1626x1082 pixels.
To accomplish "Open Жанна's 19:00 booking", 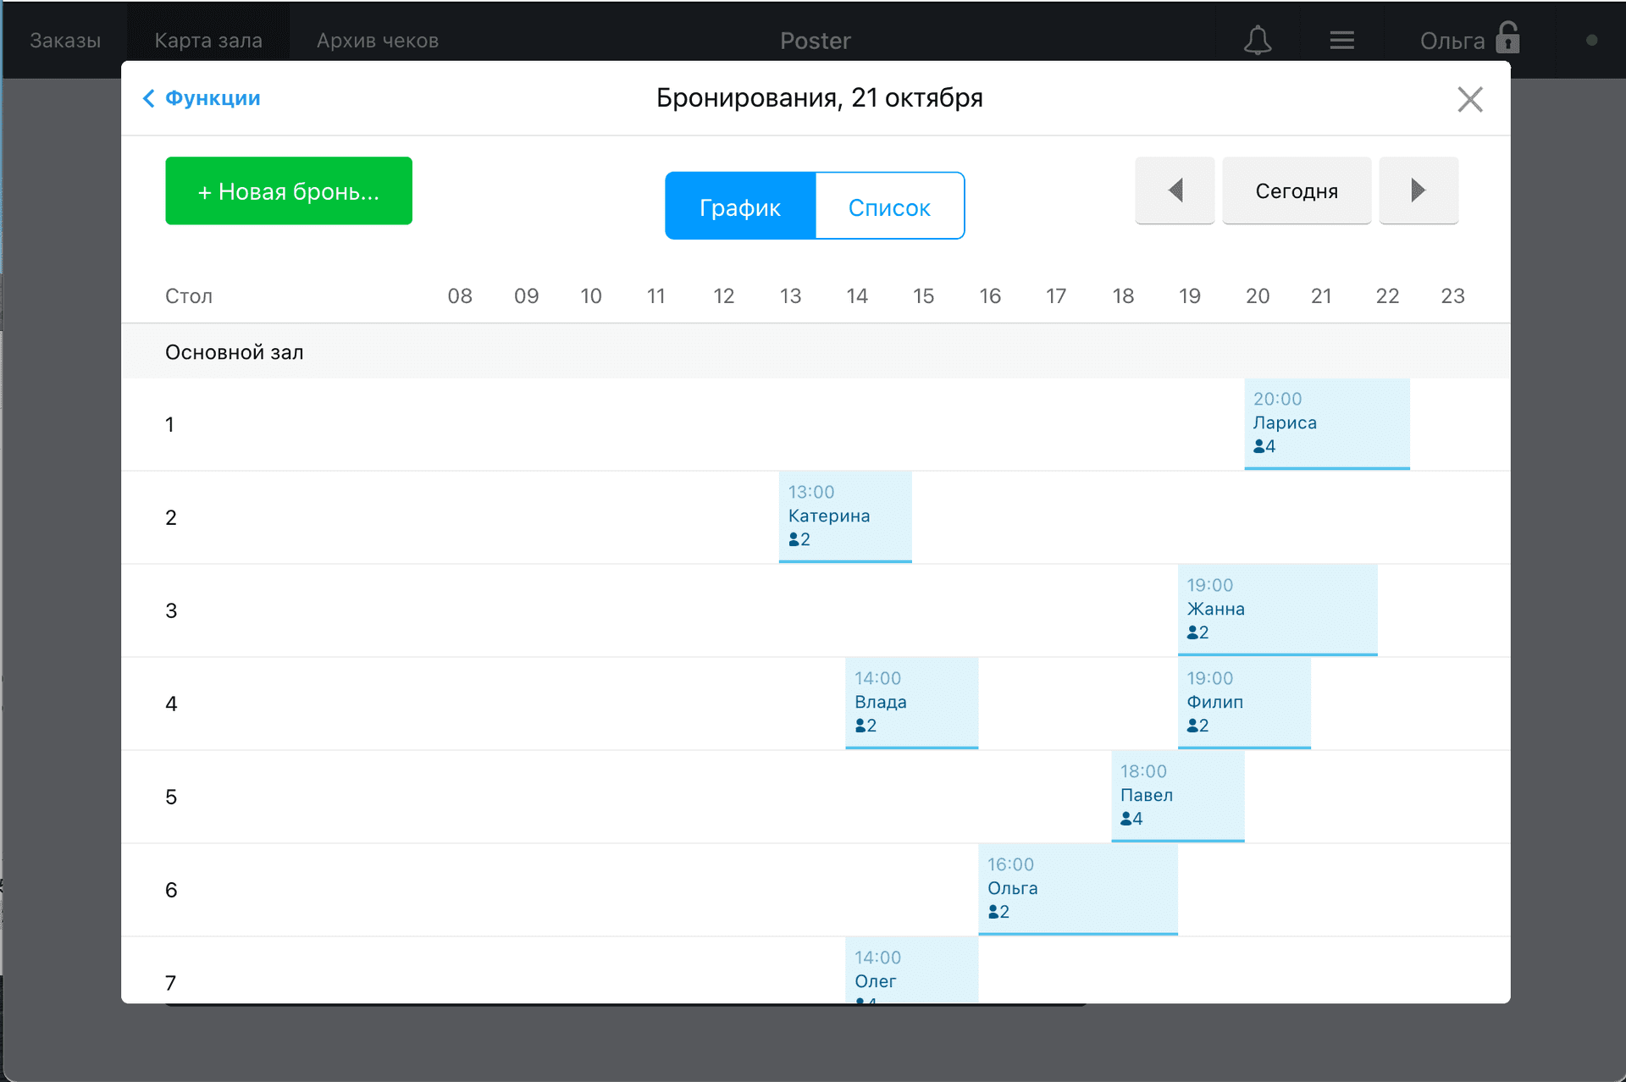I will click(1277, 610).
